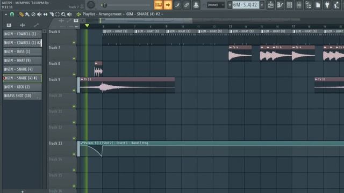Viewport: 344px width, 193px height.
Task: Toggle the Track 11 mute dot
Action: click(x=74, y=122)
